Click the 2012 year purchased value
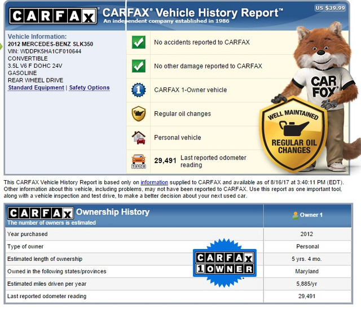 [x=307, y=234]
